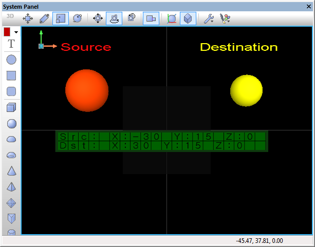Viewport: 315px width, 247px height.
Task: Toggle the solid cube shading button
Action: pos(188,18)
